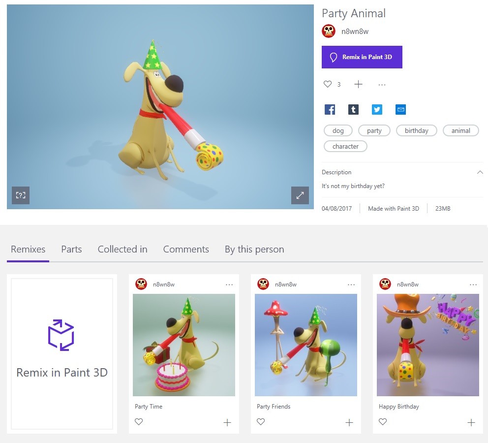Switch to the Parts tab
Viewport: 488px width, 443px height.
(71, 250)
